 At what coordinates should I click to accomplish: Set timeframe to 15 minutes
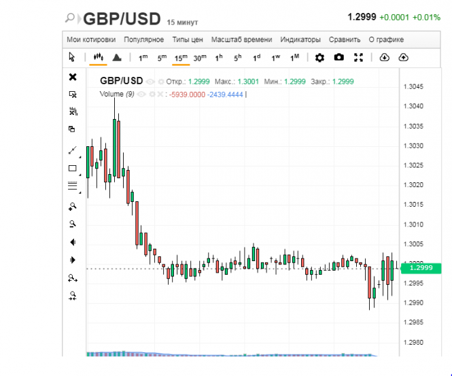pos(181,58)
